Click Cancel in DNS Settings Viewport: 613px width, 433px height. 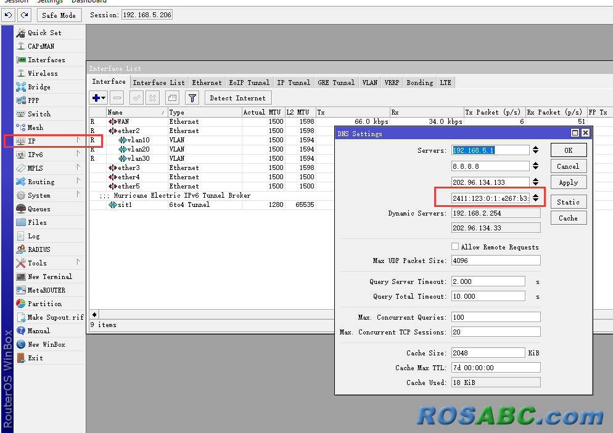pyautogui.click(x=569, y=166)
